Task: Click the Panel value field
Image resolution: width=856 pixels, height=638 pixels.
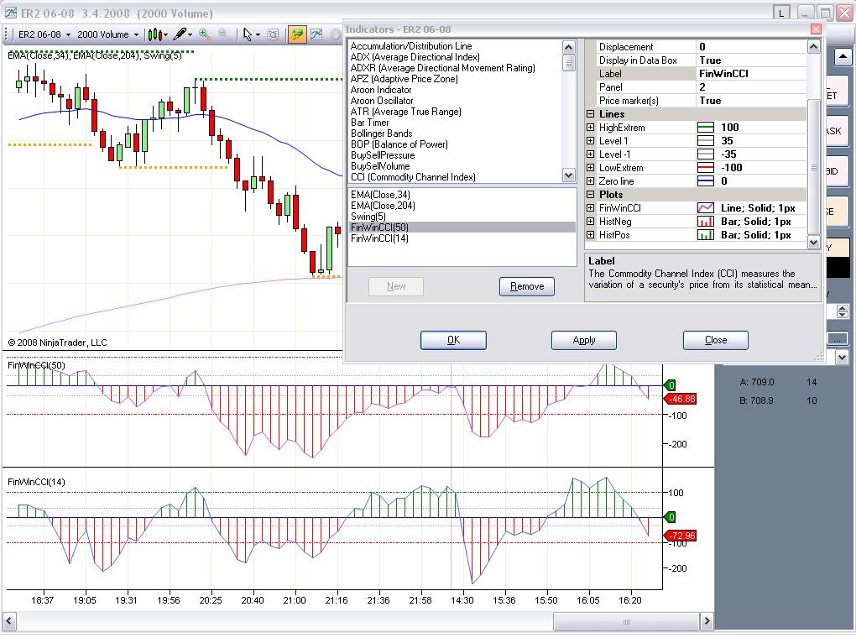Action: pyautogui.click(x=749, y=87)
